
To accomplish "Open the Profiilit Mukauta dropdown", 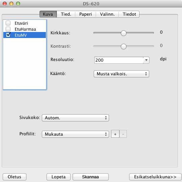I will (x=75, y=134).
